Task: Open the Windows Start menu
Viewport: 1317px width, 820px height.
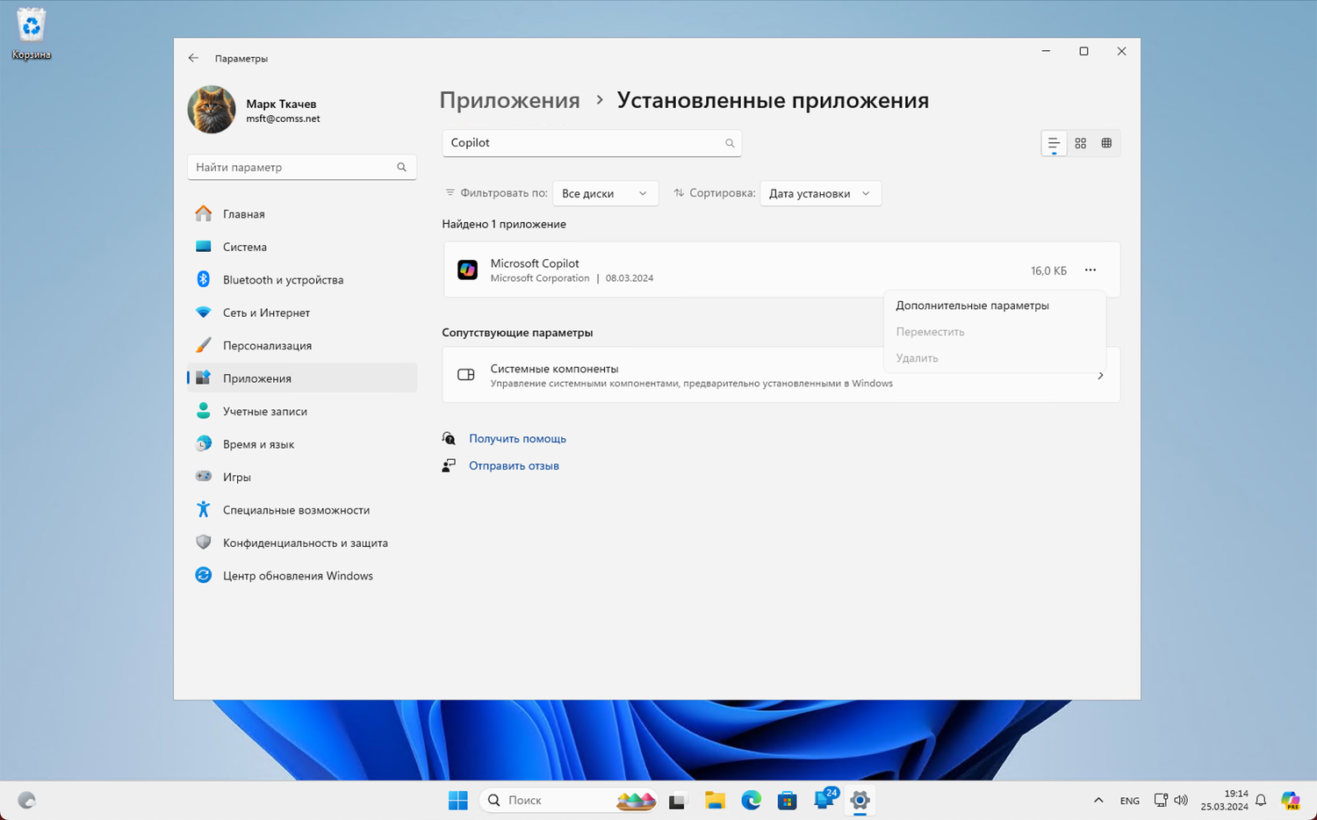Action: [458, 800]
